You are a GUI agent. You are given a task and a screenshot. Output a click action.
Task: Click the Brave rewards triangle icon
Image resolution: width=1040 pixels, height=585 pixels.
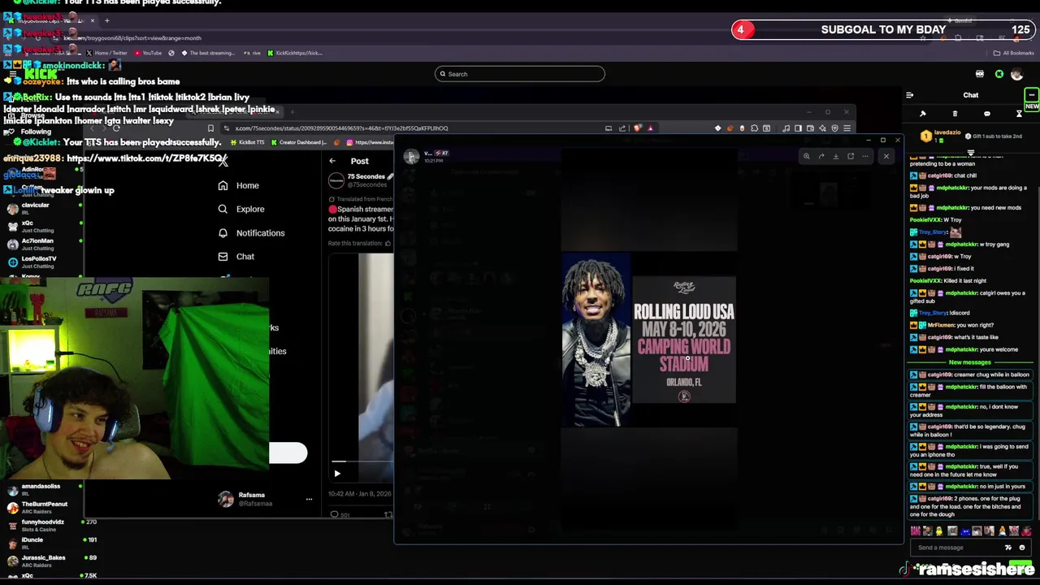[x=650, y=128]
